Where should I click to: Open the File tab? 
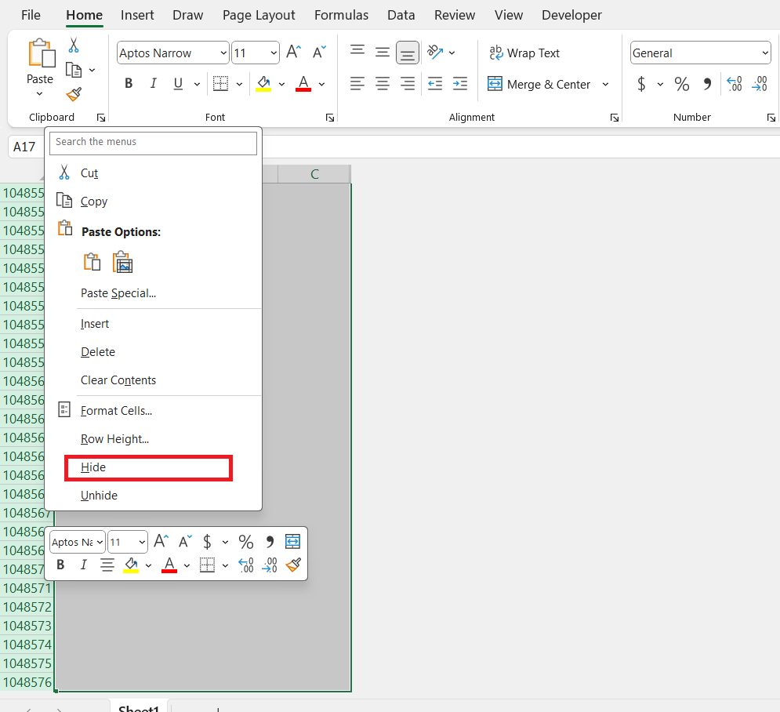pyautogui.click(x=31, y=15)
